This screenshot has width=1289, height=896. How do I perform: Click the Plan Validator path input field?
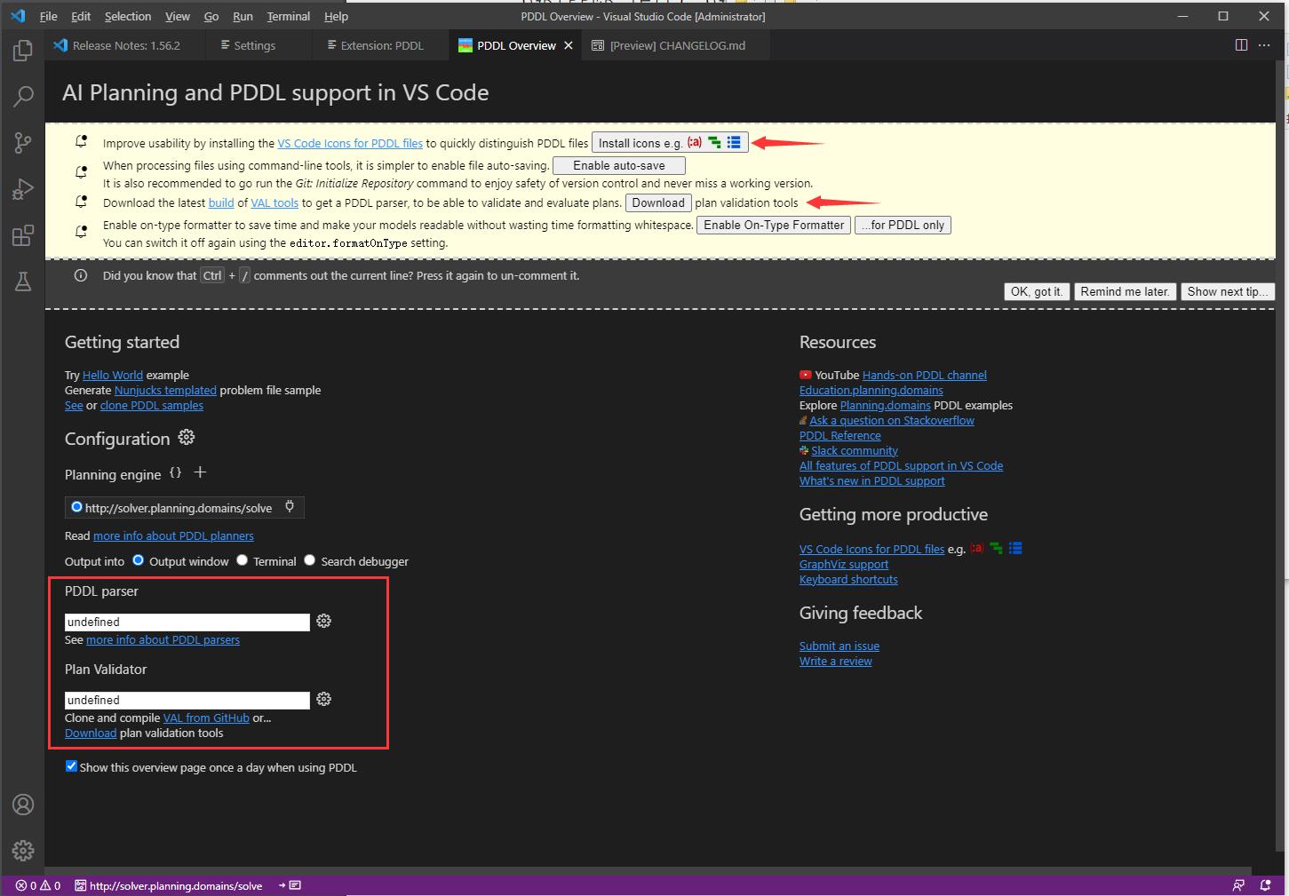pos(187,700)
